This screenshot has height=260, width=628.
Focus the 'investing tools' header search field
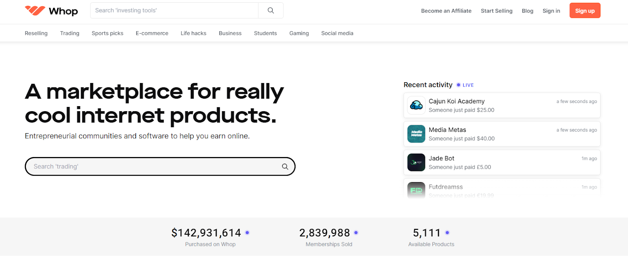click(174, 11)
